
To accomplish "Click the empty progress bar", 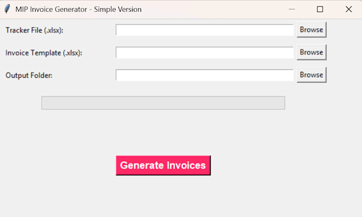I will coord(163,103).
